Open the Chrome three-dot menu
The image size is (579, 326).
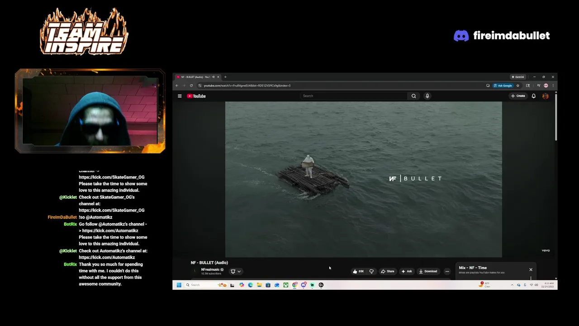(x=553, y=86)
